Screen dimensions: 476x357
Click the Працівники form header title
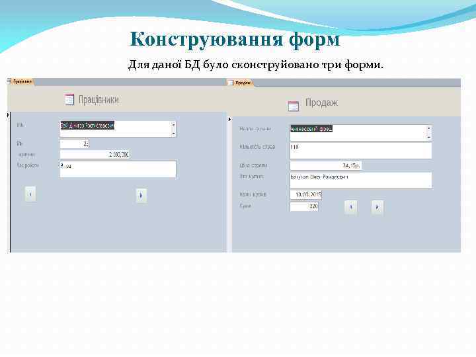[x=99, y=100]
